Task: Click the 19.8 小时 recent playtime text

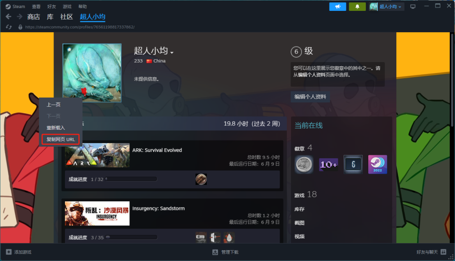Action: (252, 124)
